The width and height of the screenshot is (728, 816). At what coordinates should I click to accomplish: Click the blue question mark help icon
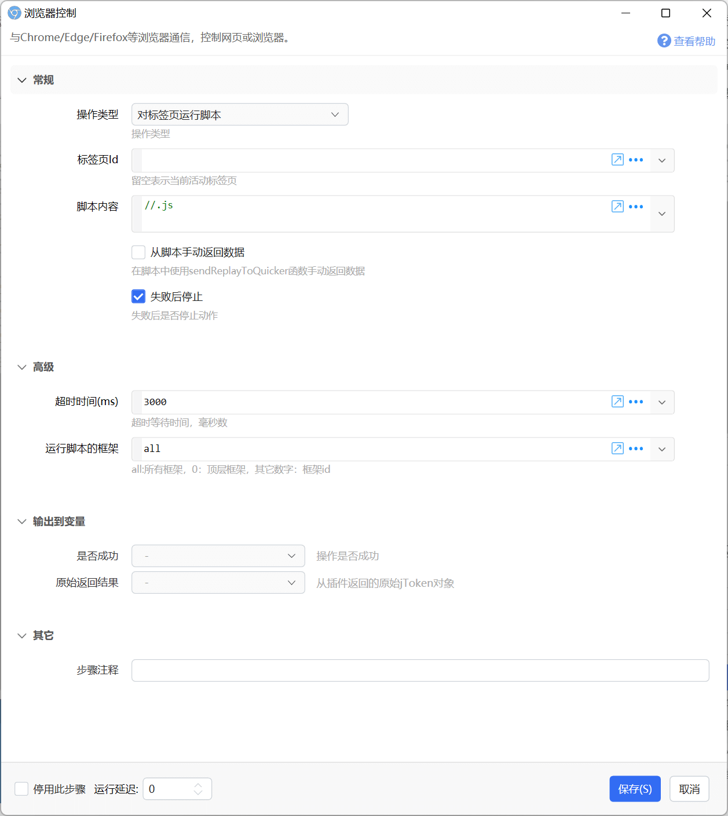pyautogui.click(x=664, y=41)
